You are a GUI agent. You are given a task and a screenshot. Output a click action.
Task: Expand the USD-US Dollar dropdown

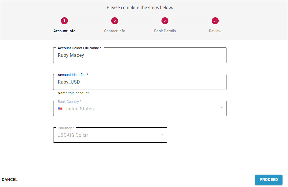pos(110,135)
